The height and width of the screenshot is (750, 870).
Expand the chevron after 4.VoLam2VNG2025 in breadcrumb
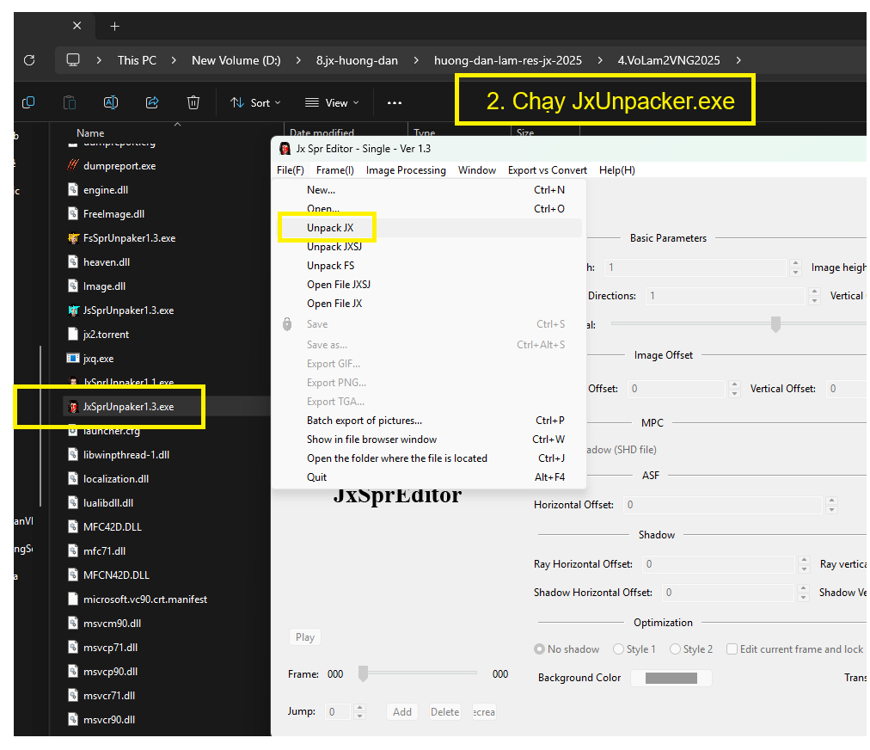click(x=738, y=60)
